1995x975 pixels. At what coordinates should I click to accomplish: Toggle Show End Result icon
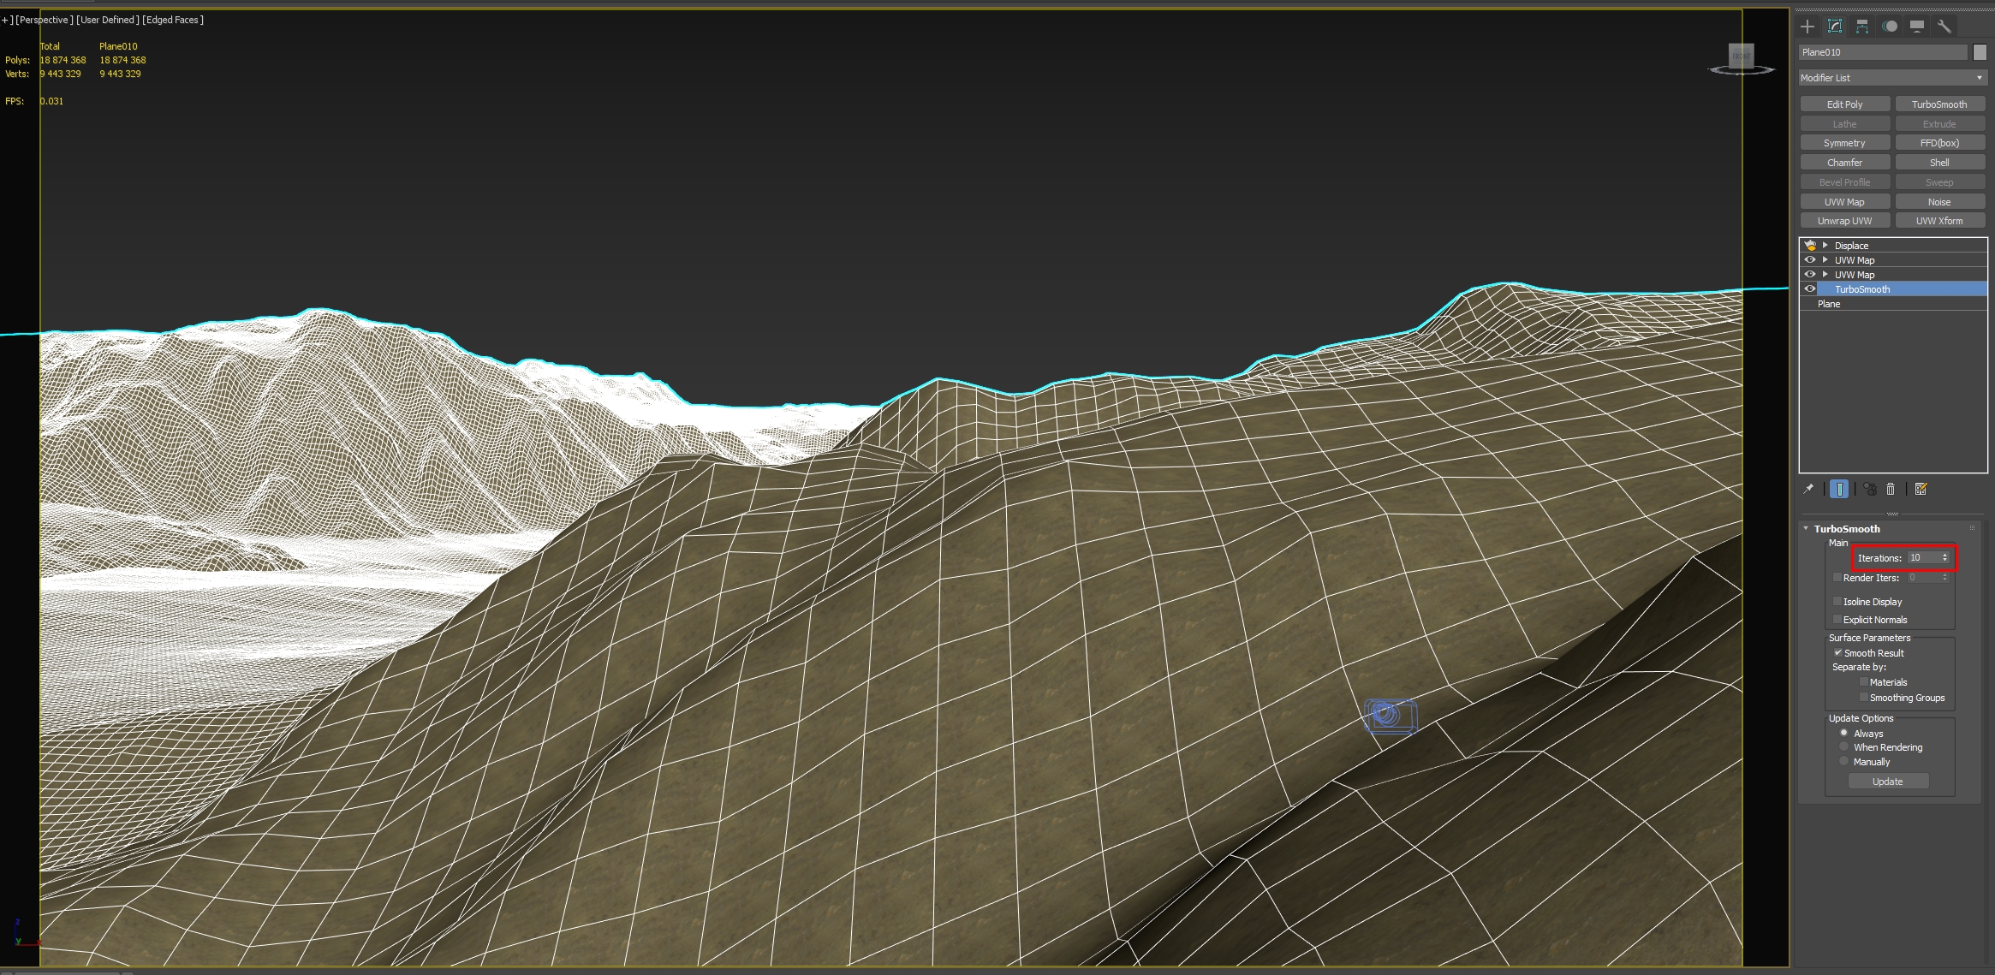click(1839, 489)
